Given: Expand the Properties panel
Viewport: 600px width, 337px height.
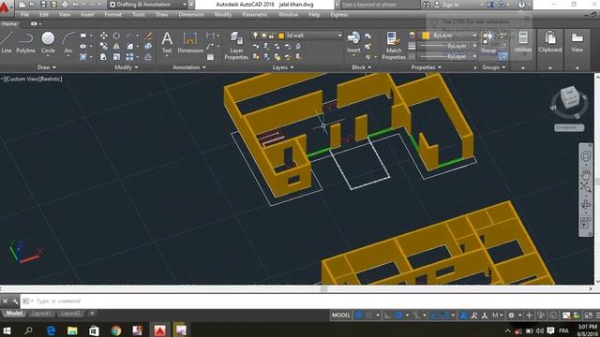Looking at the screenshot, I should pos(426,67).
